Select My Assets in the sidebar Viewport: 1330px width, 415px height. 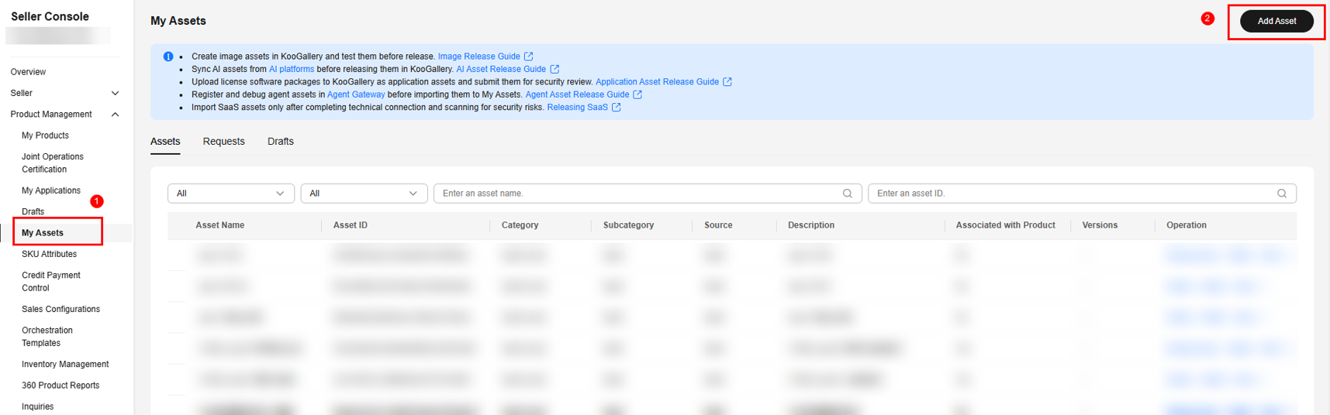(x=43, y=233)
